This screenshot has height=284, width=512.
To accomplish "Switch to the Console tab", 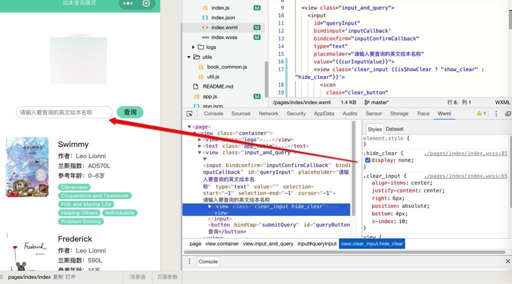I will 213,113.
